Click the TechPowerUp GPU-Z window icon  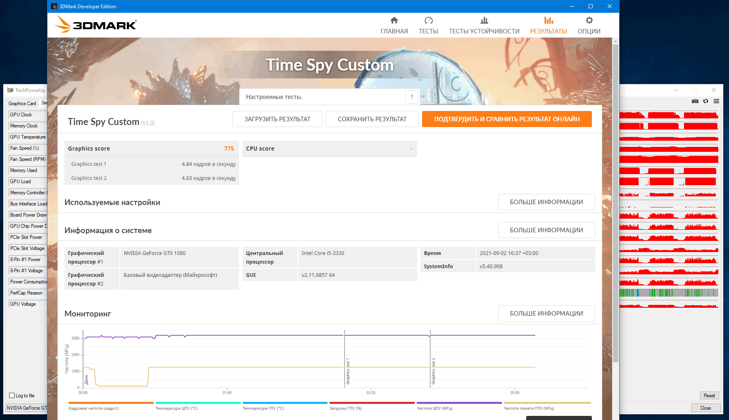click(x=10, y=90)
